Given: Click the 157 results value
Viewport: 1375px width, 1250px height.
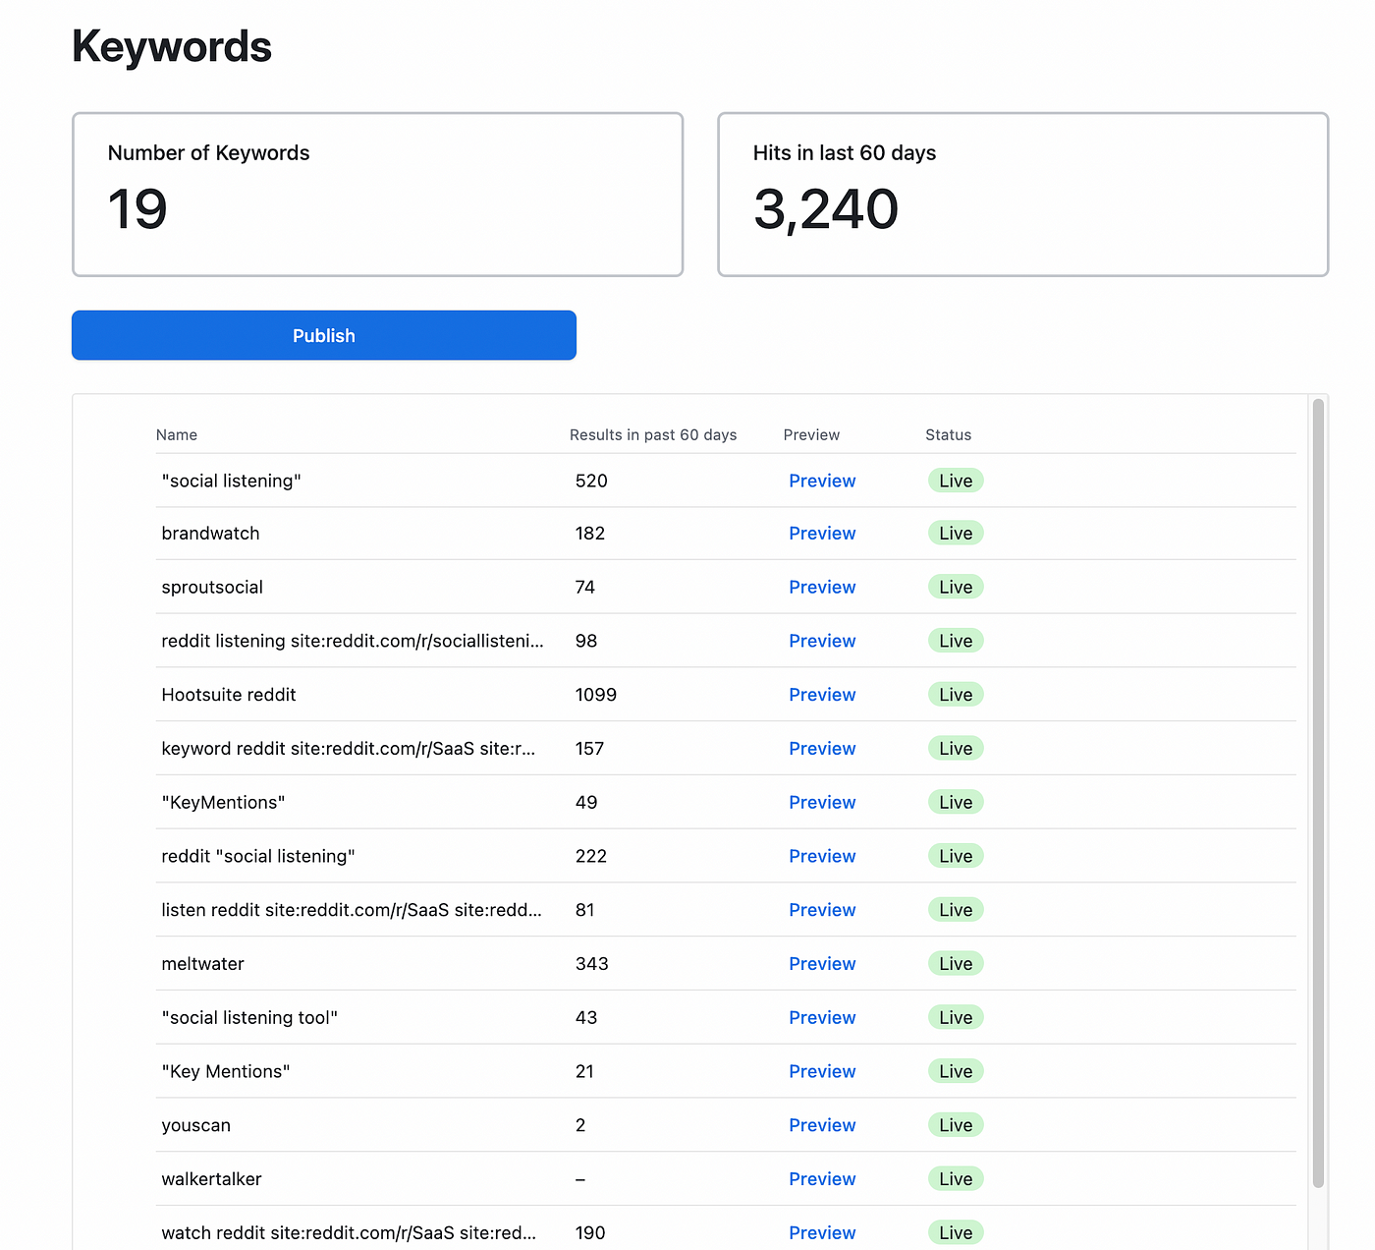Looking at the screenshot, I should click(x=589, y=749).
